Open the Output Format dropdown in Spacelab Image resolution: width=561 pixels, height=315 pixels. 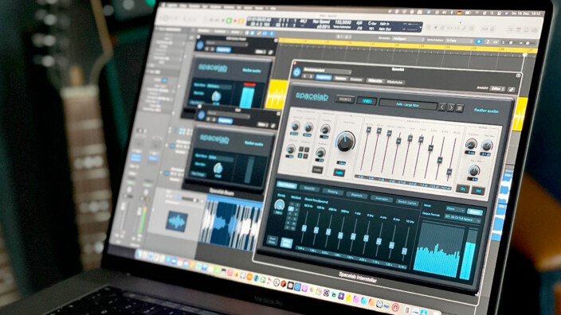462,218
